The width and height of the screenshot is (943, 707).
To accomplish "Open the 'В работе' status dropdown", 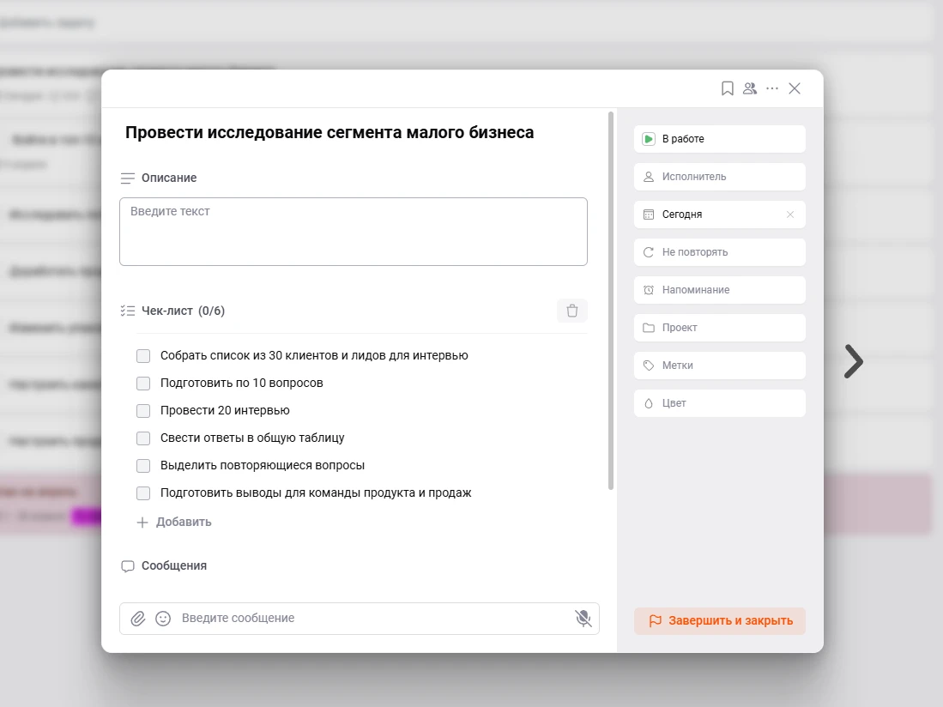I will pos(719,139).
